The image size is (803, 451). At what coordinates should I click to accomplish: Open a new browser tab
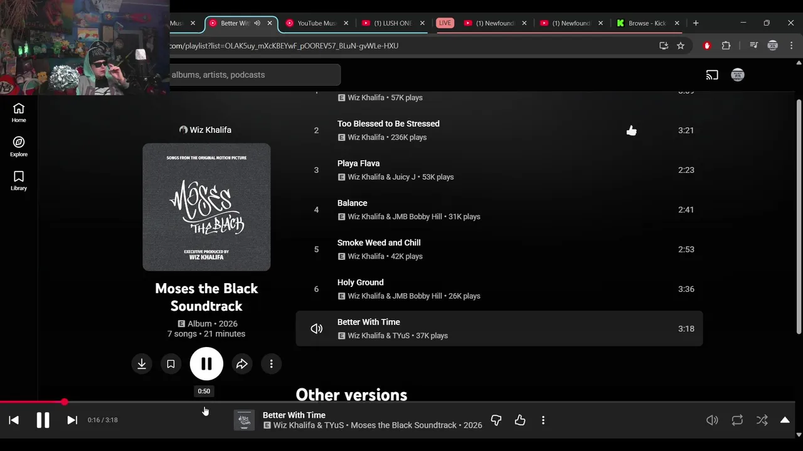[696, 23]
